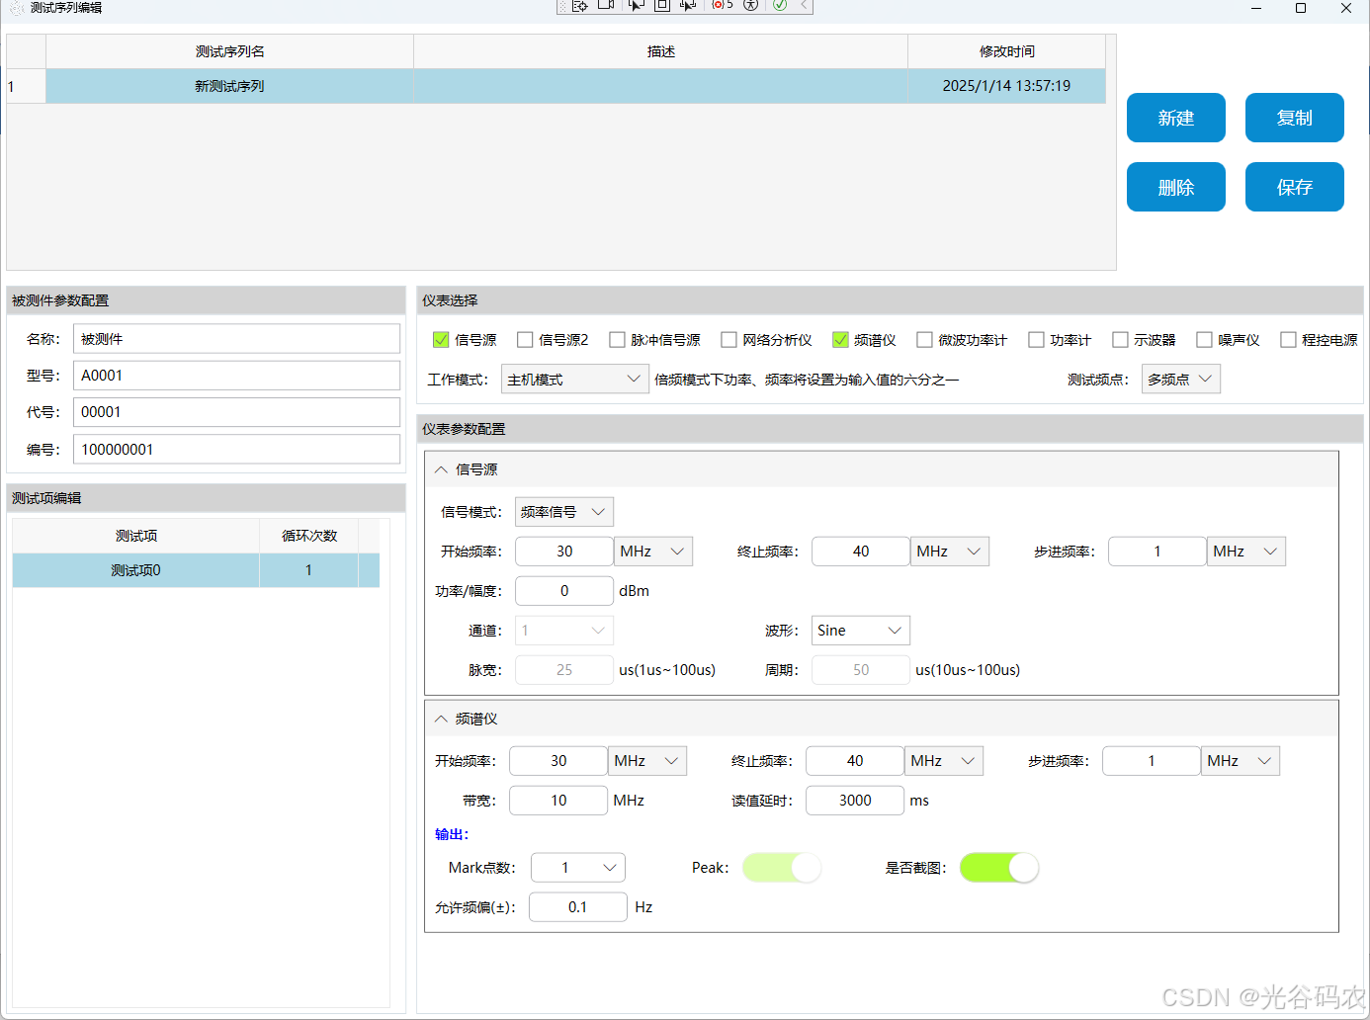
Task: Open the 工作模式 主机模式 dropdown
Action: [575, 380]
